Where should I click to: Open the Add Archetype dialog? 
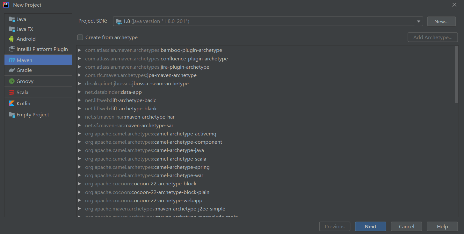point(432,37)
